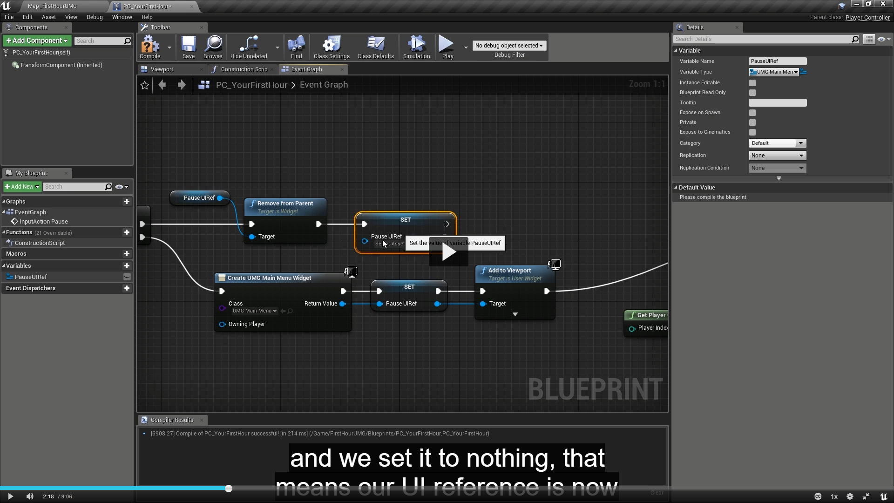This screenshot has height=503, width=894.
Task: Open Player Controller parent class link
Action: tap(867, 18)
